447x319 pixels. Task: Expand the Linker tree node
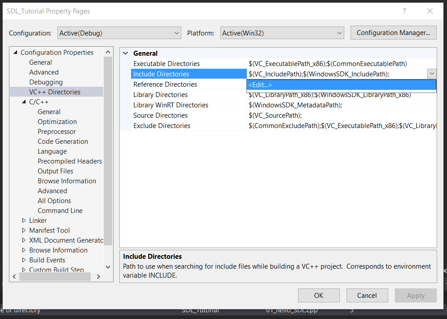[24, 221]
